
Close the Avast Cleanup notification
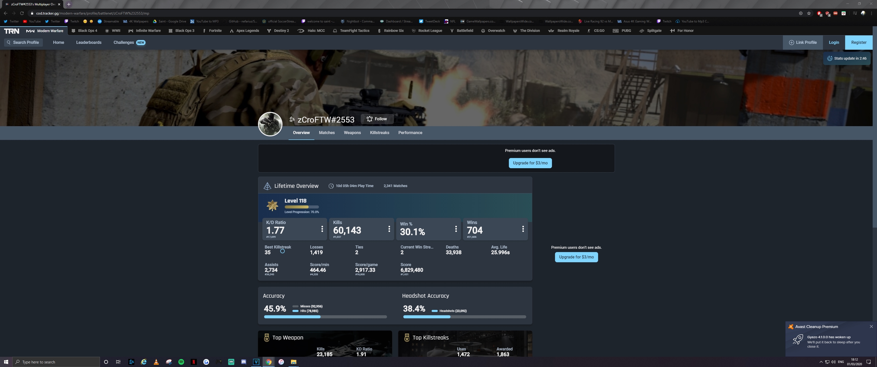pyautogui.click(x=871, y=326)
